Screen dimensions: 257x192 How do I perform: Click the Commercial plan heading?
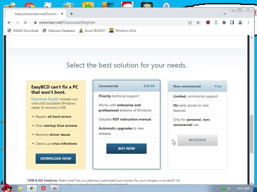point(108,86)
